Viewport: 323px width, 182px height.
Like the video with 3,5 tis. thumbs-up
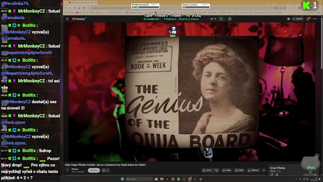click(207, 170)
